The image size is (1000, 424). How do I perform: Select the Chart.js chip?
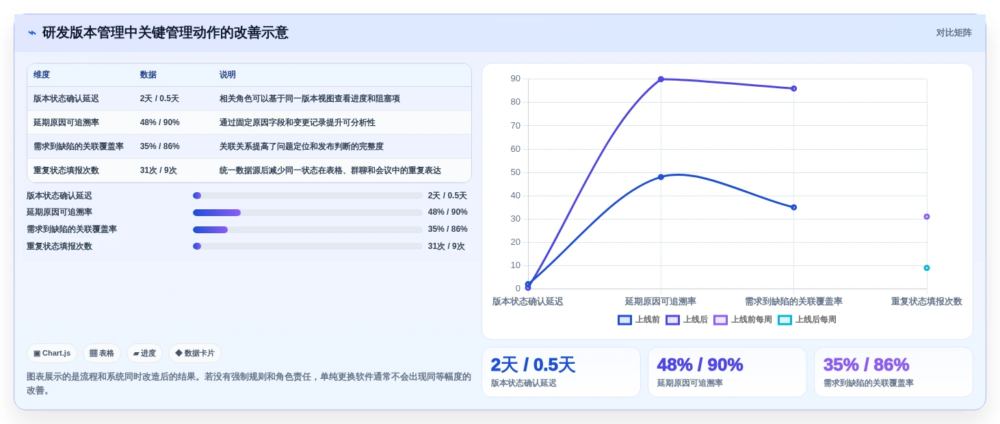pyautogui.click(x=52, y=354)
